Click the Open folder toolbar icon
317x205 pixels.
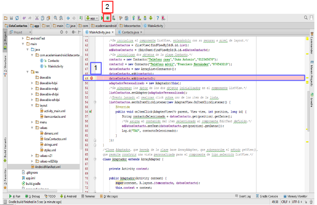pyautogui.click(x=6, y=18)
